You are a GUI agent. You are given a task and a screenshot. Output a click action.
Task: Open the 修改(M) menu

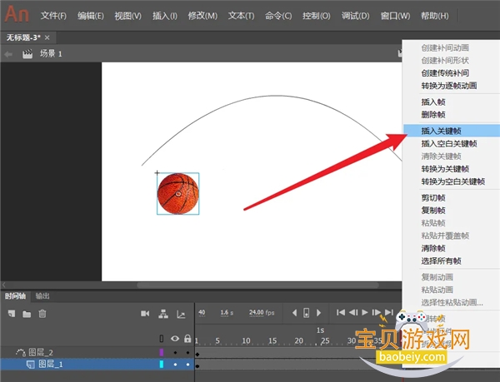point(202,16)
